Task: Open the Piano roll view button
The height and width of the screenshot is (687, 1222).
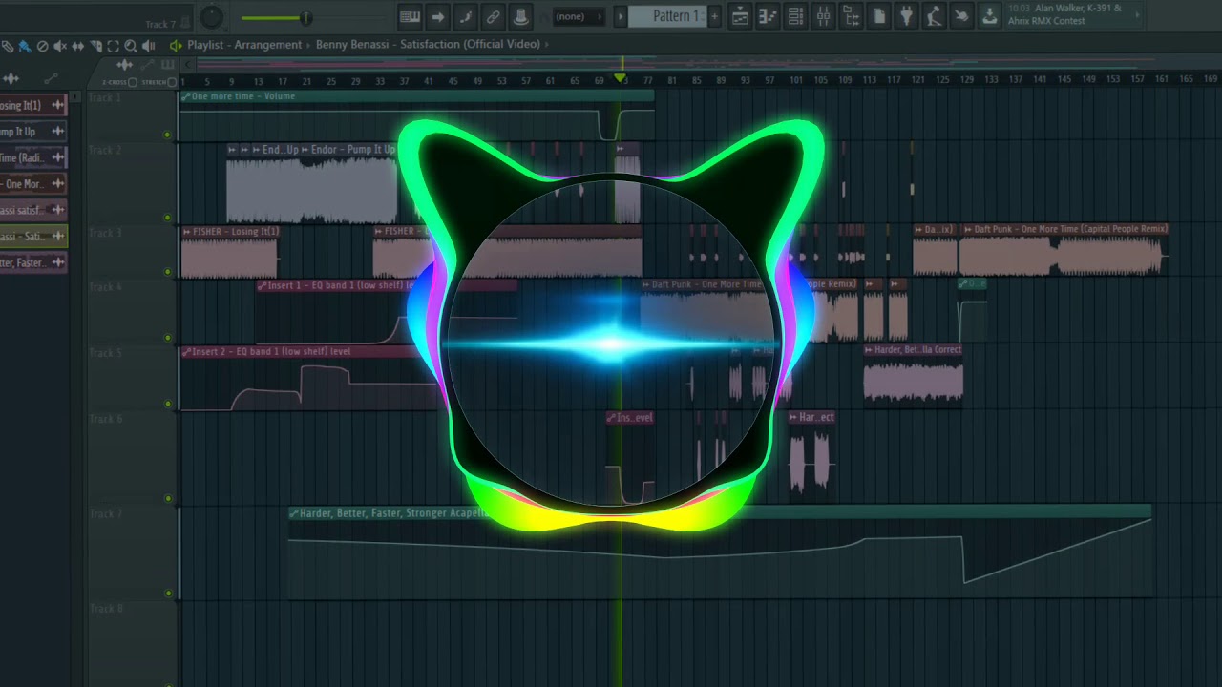Action: [x=768, y=16]
